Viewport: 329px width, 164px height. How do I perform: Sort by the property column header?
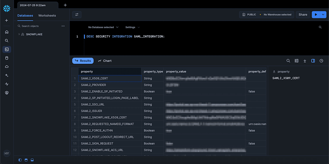pyautogui.click(x=110, y=72)
